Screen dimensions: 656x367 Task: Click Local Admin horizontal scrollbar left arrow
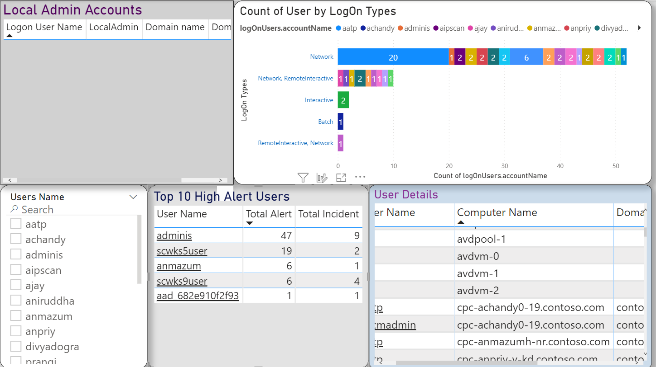[10, 180]
